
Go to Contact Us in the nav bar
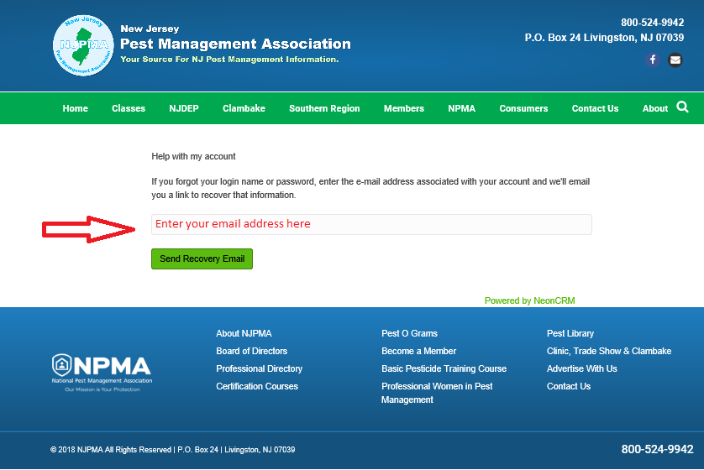595,108
